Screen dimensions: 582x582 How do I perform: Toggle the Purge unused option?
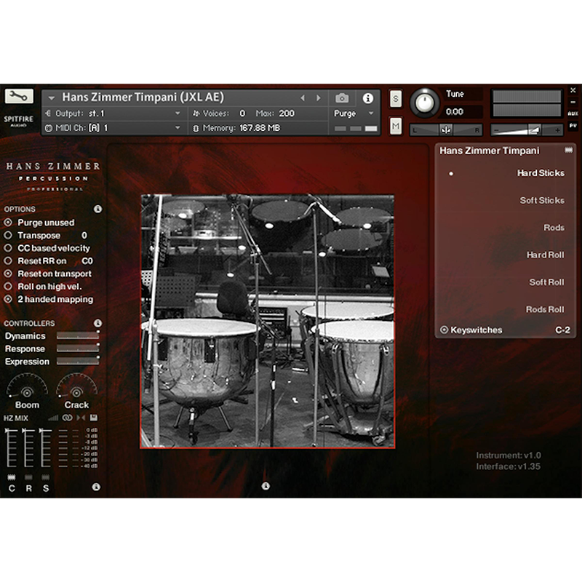tap(8, 223)
